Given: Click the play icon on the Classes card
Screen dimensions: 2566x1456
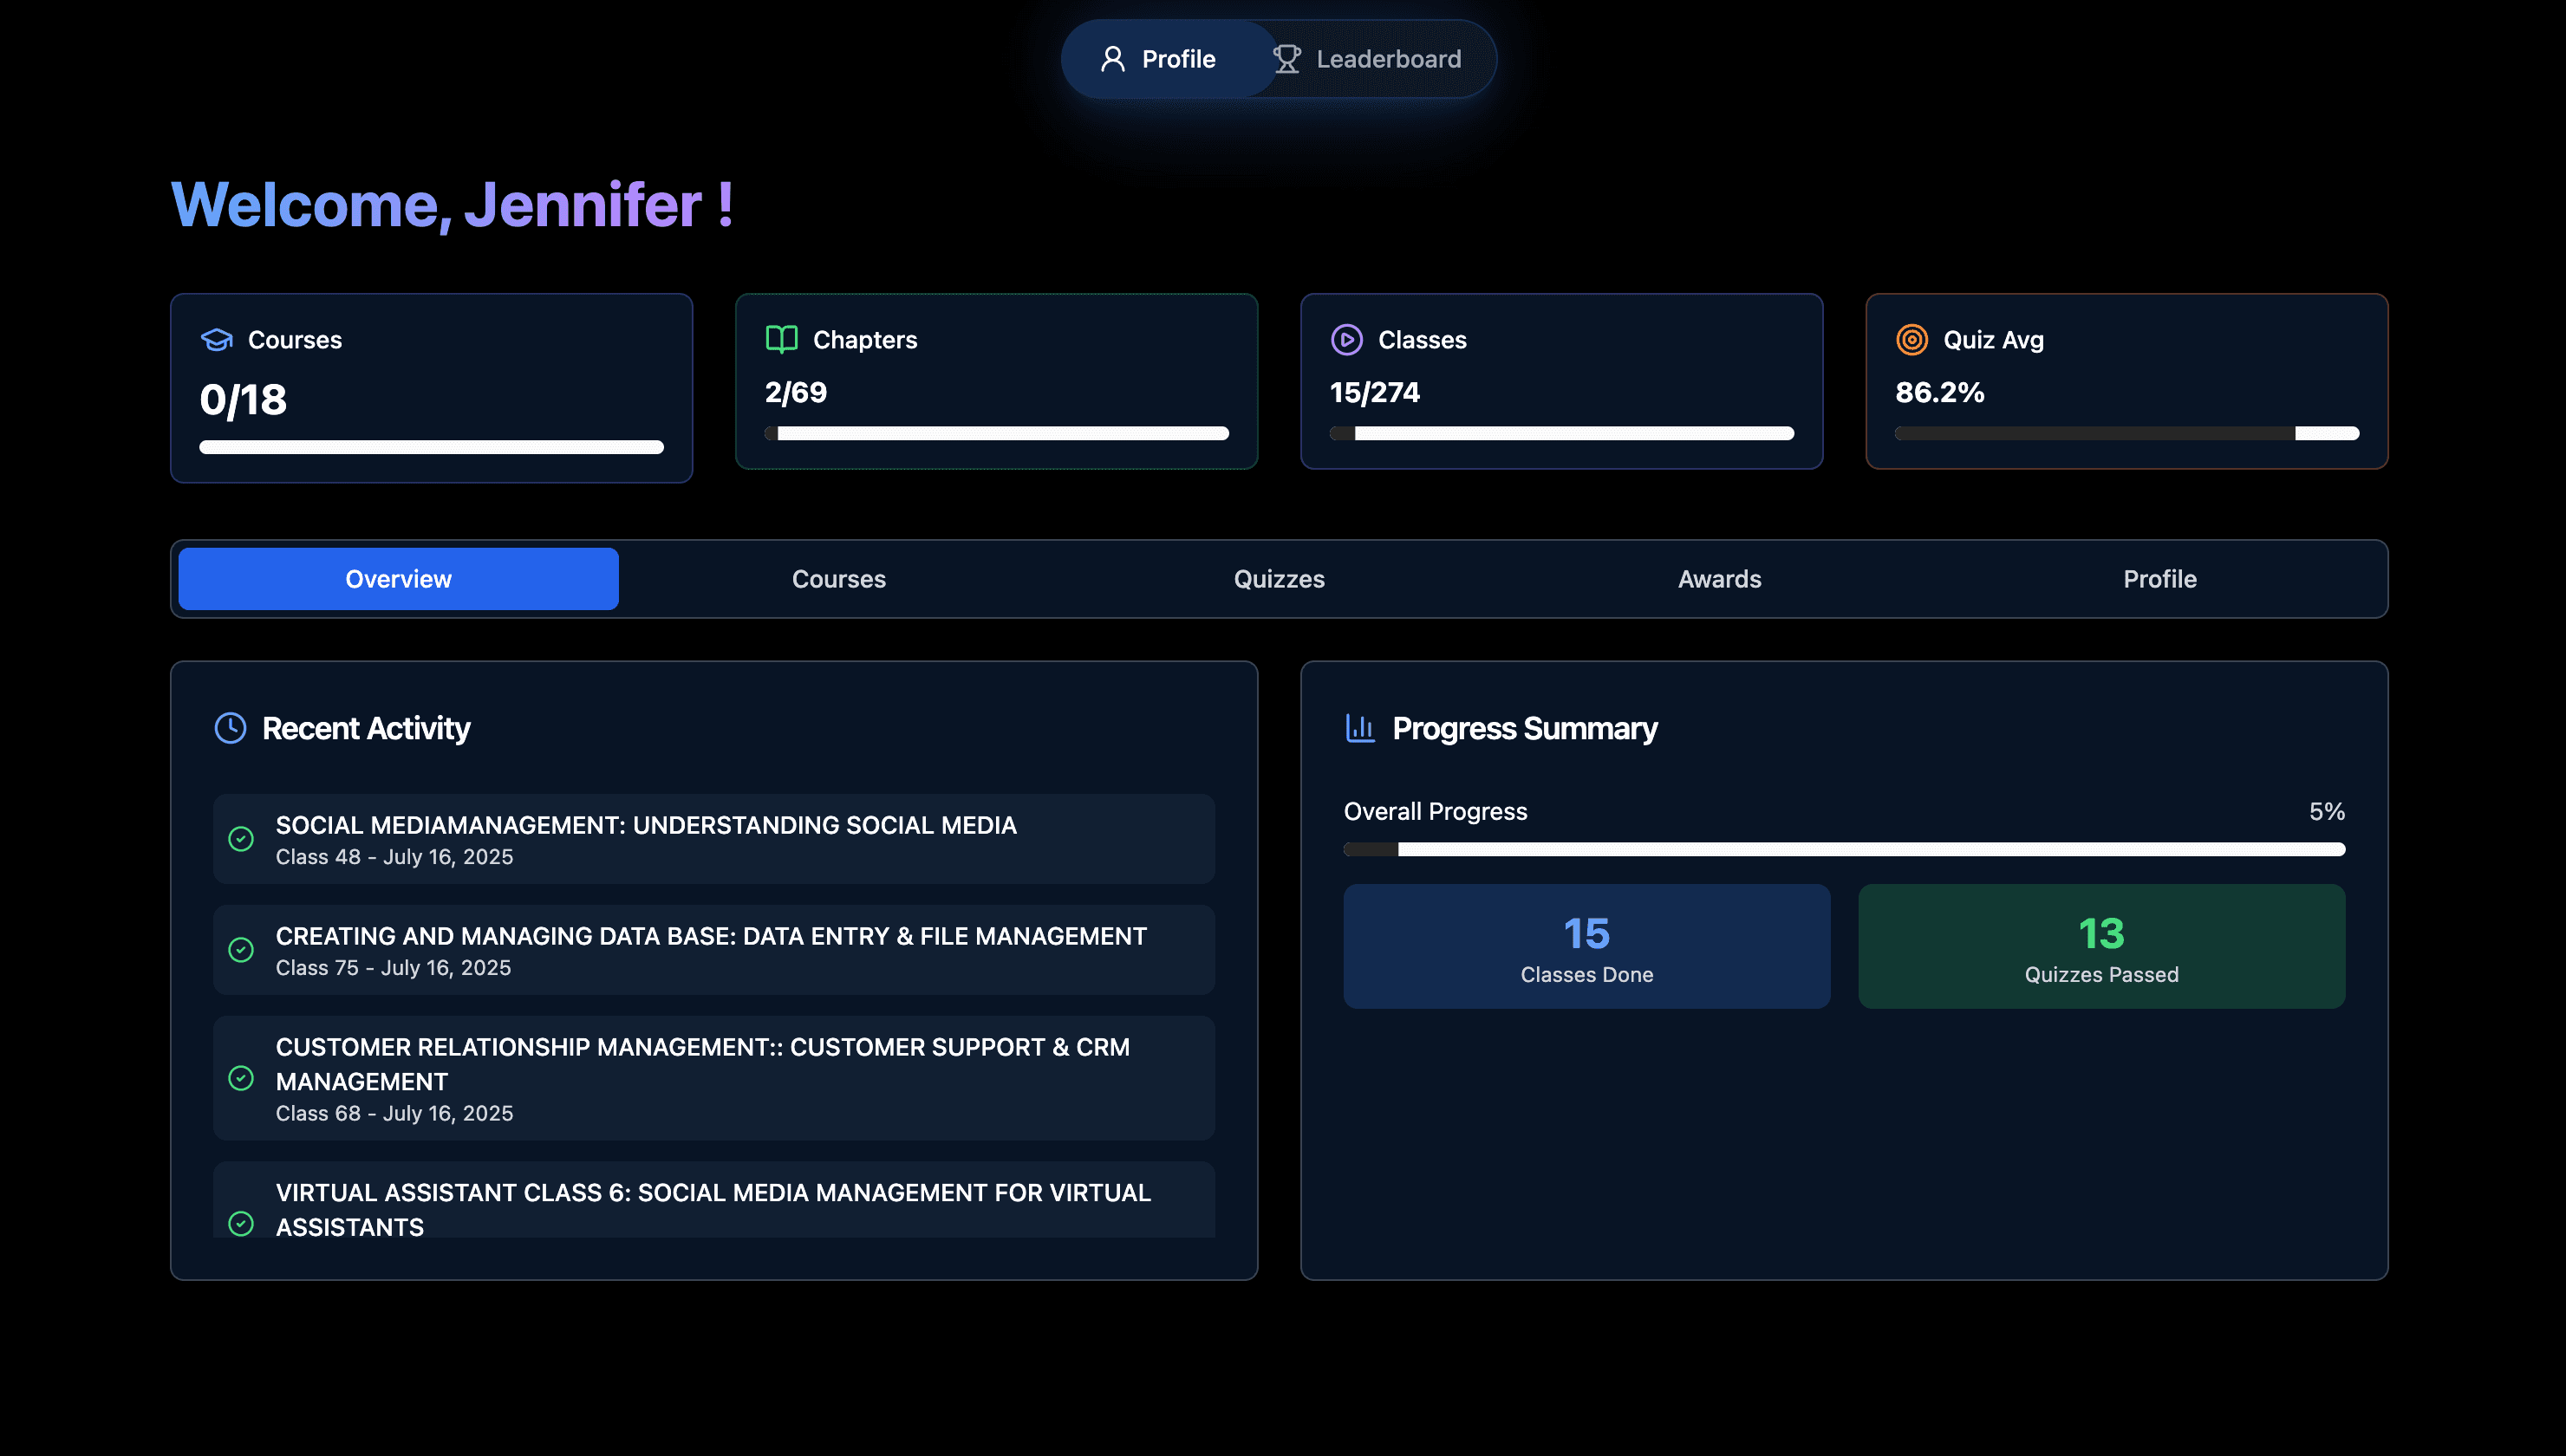Looking at the screenshot, I should coord(1347,340).
